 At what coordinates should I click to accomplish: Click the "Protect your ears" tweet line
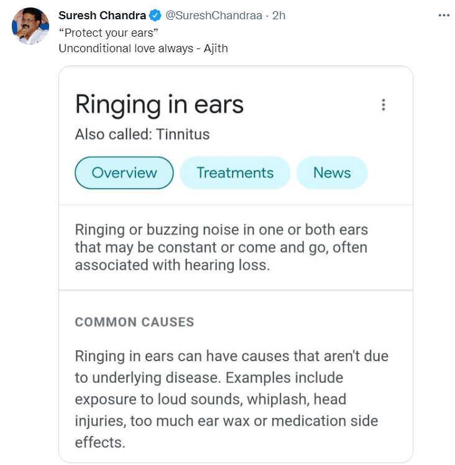tap(106, 33)
